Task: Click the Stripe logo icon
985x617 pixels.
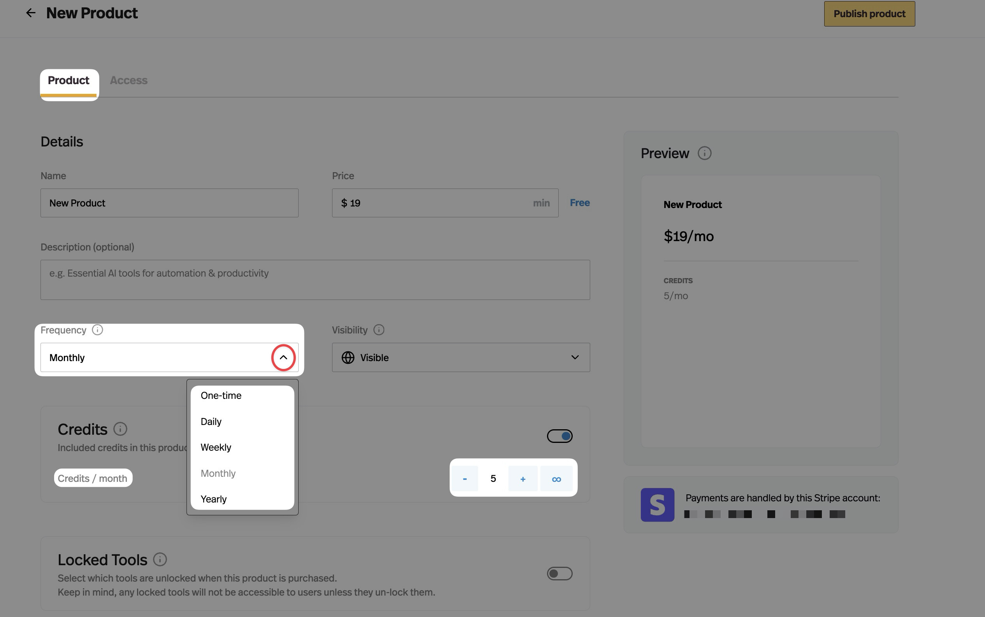Action: [657, 505]
